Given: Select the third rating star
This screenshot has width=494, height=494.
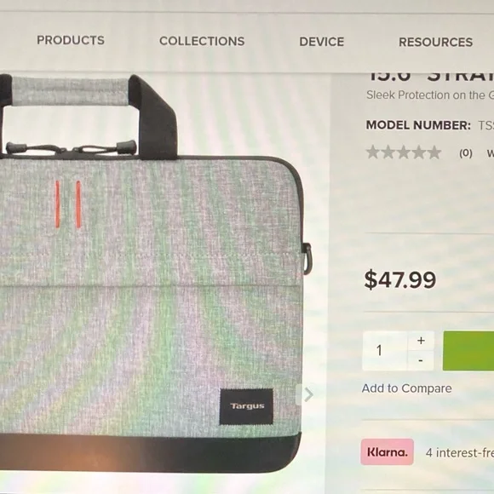Looking at the screenshot, I should (x=404, y=152).
